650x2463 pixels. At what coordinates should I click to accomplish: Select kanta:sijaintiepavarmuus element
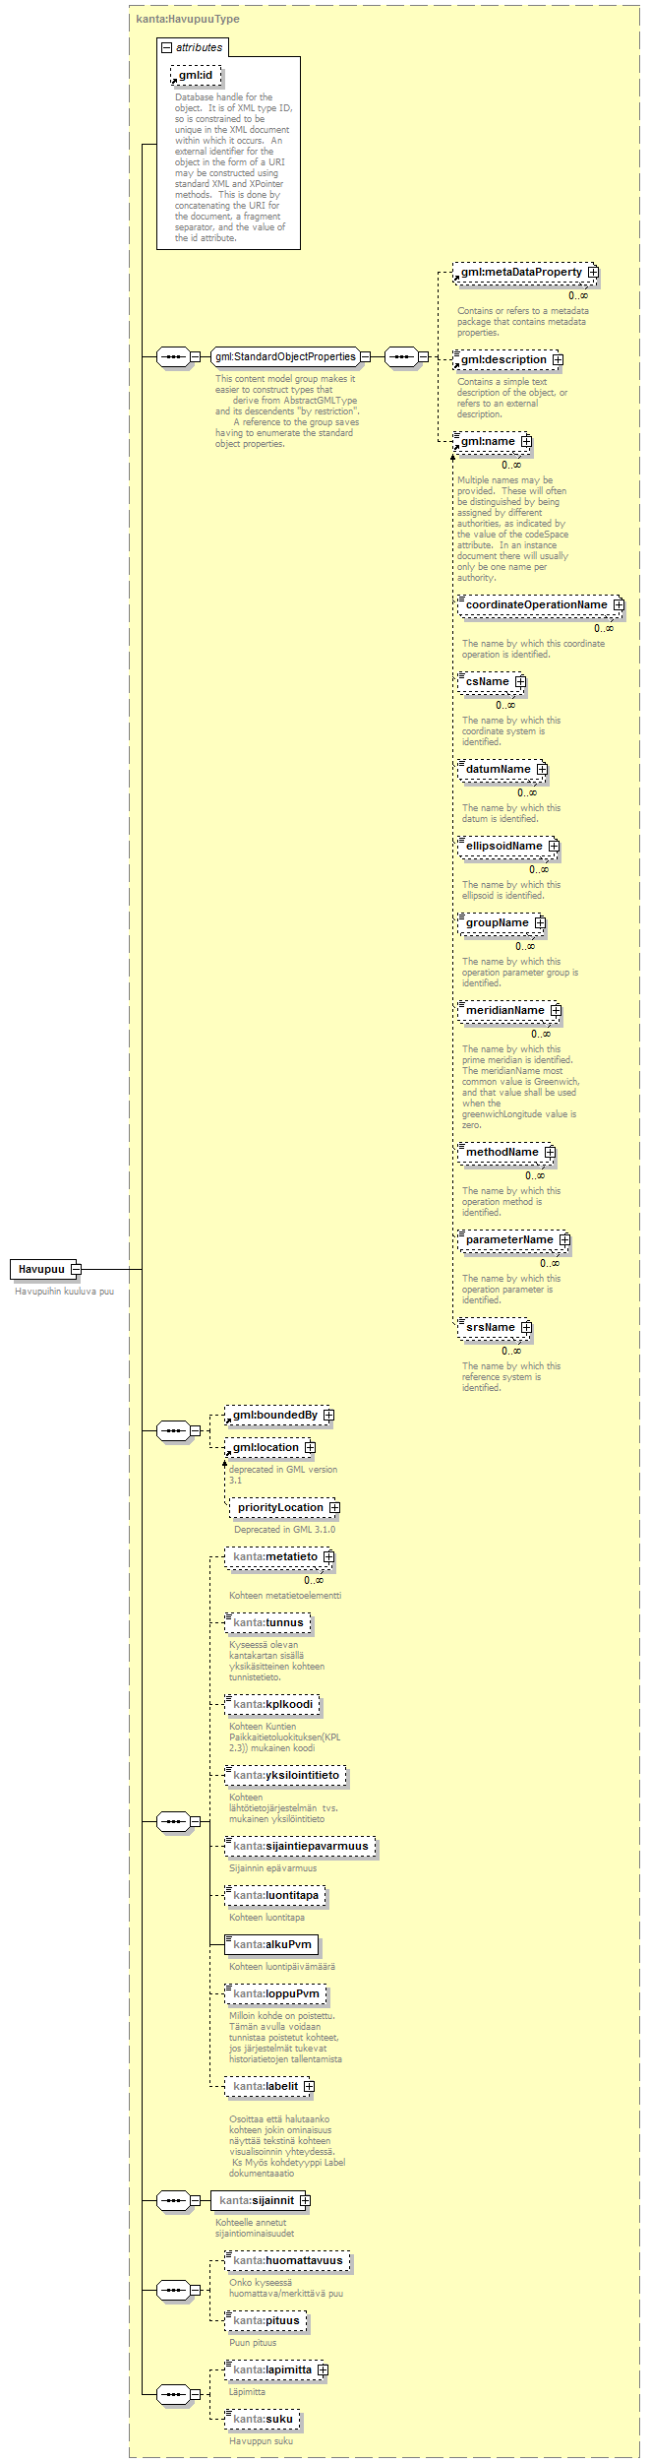(x=300, y=1846)
